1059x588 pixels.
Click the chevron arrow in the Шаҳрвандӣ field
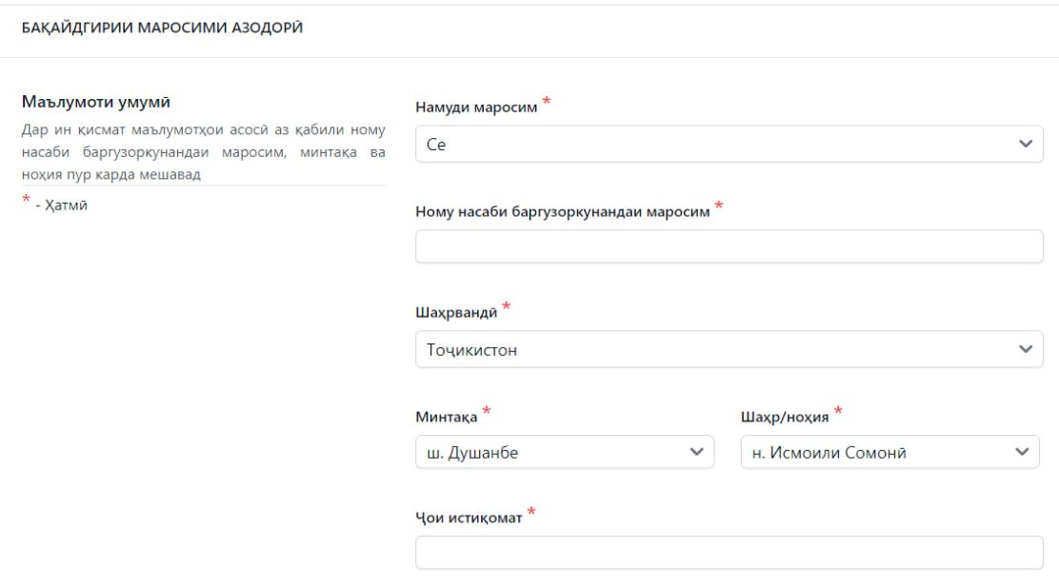coord(1025,349)
